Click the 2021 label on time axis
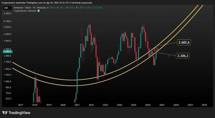This screenshot has width=215, height=118. click(77, 105)
